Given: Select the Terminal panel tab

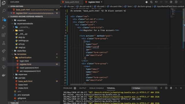Looking at the screenshot, I should coord(111,88).
